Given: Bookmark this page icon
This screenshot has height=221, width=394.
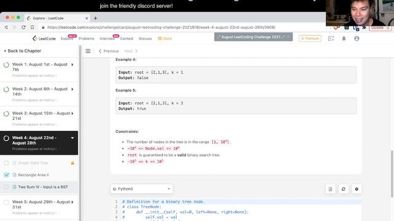Looking at the screenshot, I should (x=32, y=27).
